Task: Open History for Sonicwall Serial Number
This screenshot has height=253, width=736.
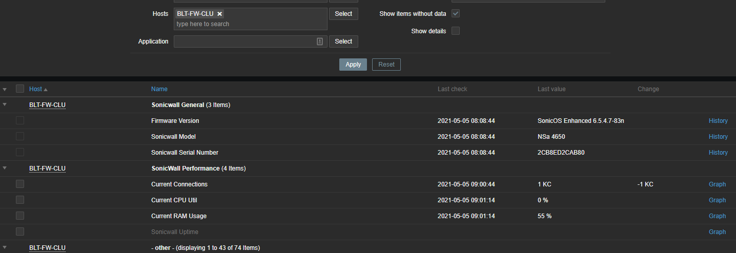Action: coord(718,153)
